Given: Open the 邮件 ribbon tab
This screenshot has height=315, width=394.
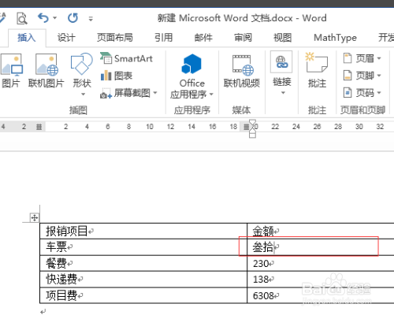Looking at the screenshot, I should (203, 38).
